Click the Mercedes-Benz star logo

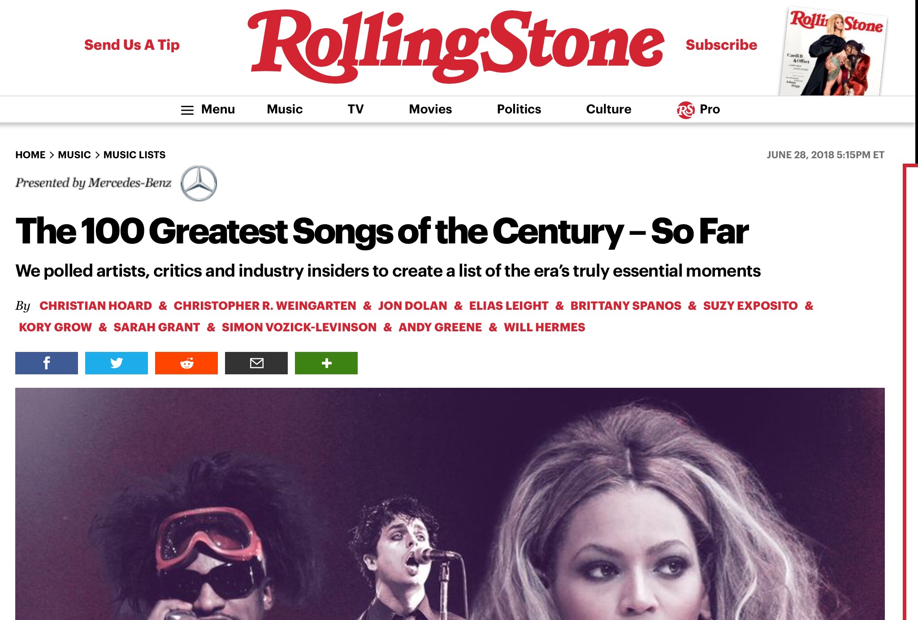(x=199, y=183)
